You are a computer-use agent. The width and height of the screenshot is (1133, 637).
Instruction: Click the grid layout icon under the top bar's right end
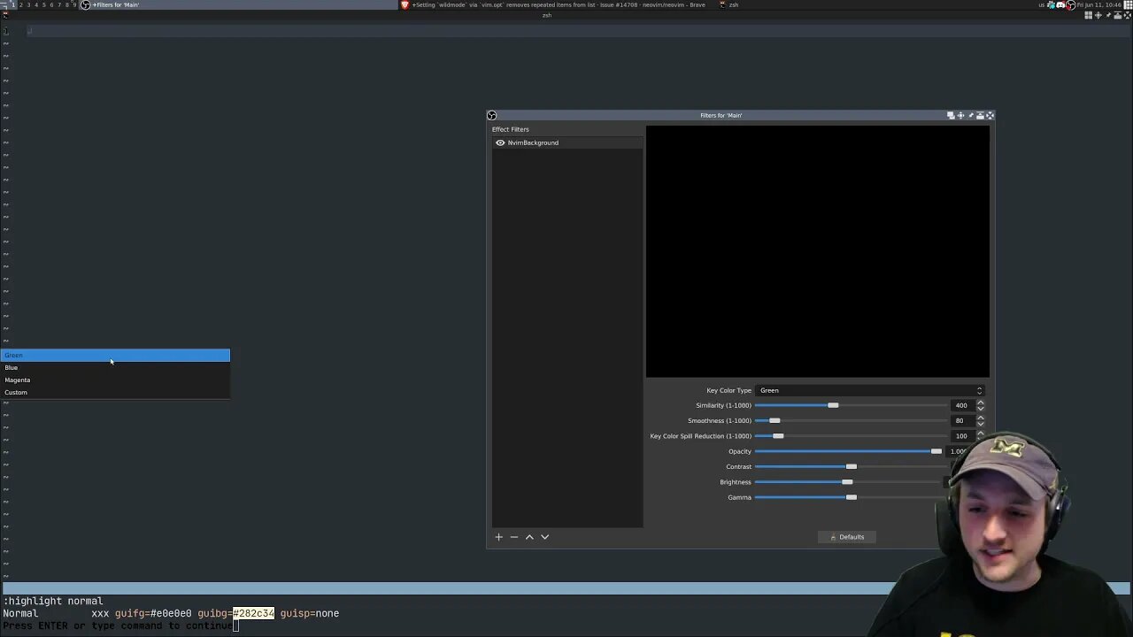click(x=1089, y=15)
